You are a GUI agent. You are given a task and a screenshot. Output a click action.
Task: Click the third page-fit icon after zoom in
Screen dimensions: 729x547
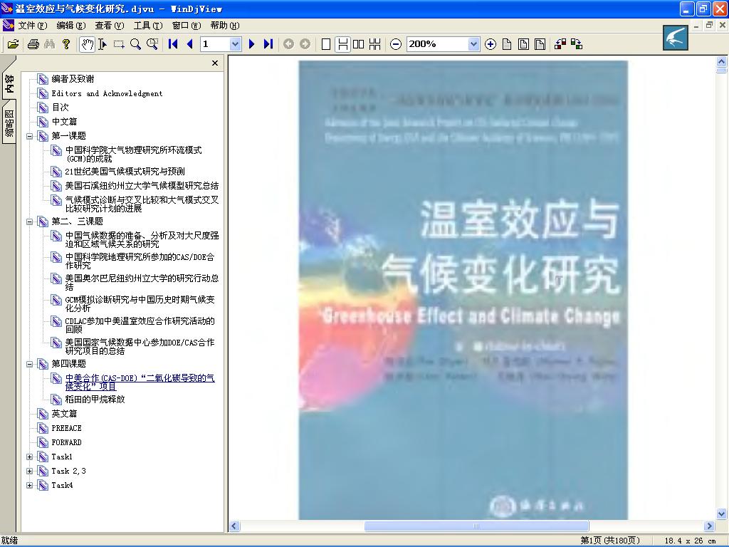click(x=540, y=44)
